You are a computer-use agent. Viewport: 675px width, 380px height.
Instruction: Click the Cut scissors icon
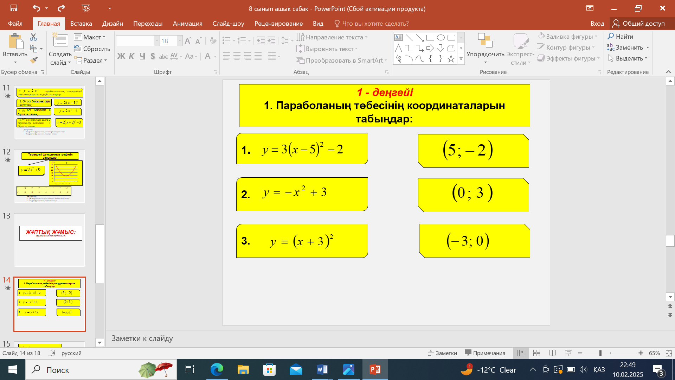click(x=33, y=37)
